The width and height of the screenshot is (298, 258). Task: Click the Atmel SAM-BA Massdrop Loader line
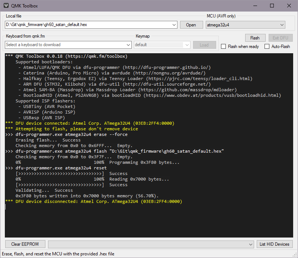click(128, 90)
